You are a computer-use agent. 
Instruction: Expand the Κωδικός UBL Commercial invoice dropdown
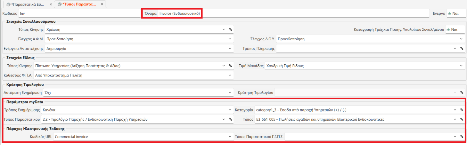[230, 137]
